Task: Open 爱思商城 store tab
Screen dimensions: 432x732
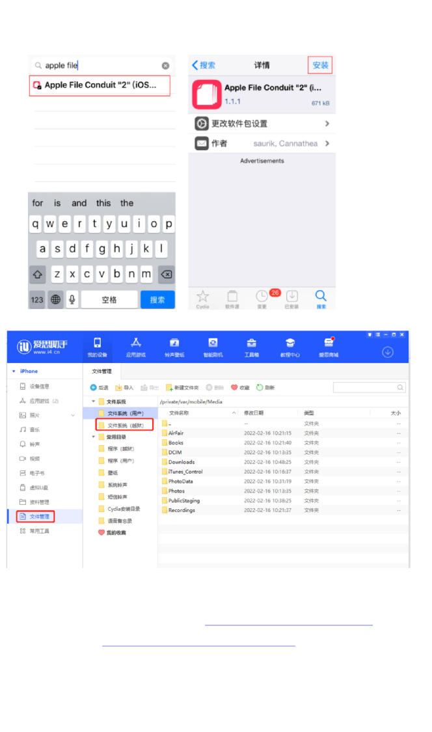Action: [329, 347]
